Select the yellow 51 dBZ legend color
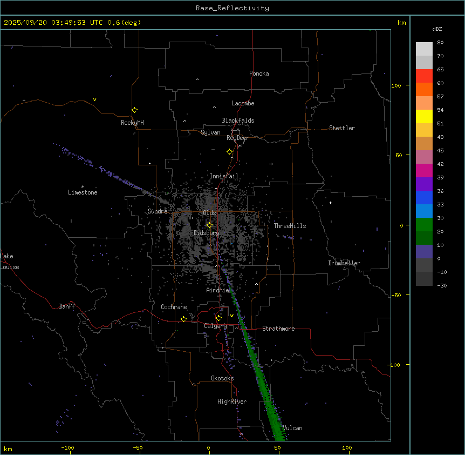The image size is (465, 455). (x=424, y=116)
